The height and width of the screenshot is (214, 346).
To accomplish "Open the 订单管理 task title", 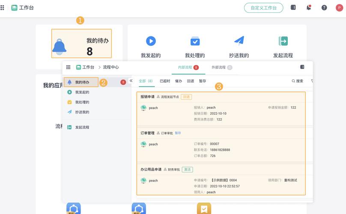I will (147, 133).
